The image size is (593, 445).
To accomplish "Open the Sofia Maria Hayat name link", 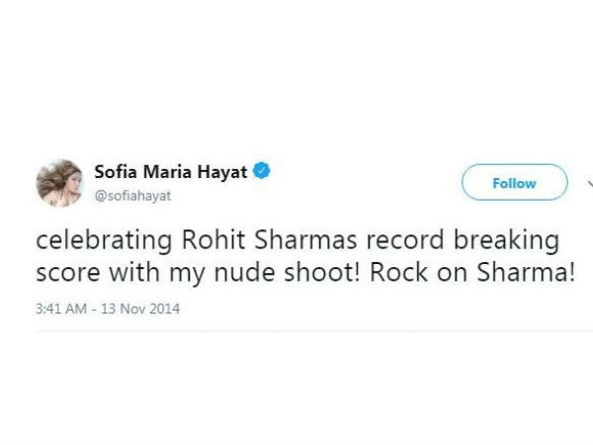I will [x=171, y=171].
